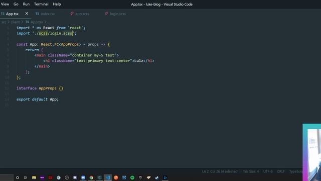Open TypeScript language mode selector
This screenshot has height=181, width=321.
(295, 171)
